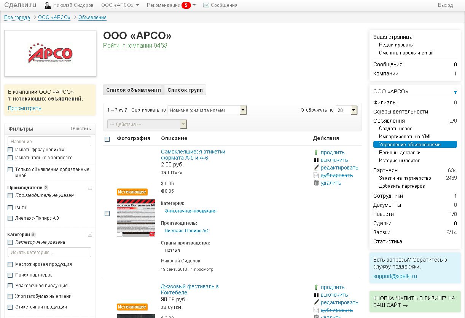This screenshot has width=465, height=318.
Task: Check Хлопчатобумажные ткани category filter
Action: [x=10, y=296]
